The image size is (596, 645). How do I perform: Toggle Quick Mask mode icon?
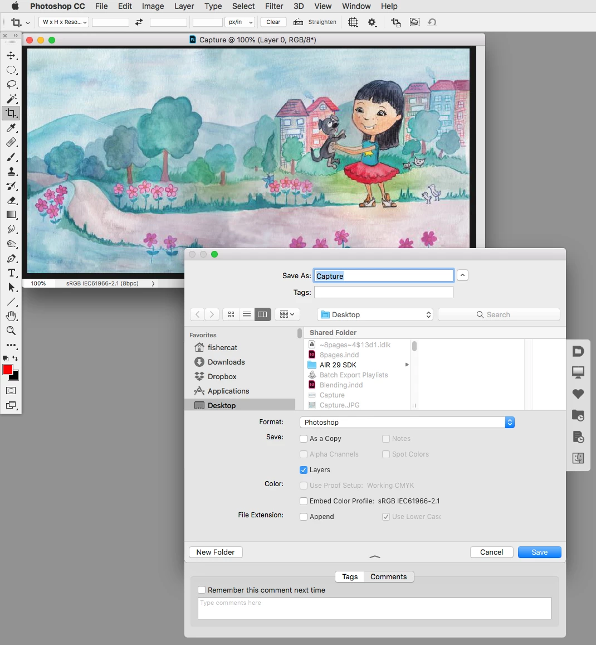pyautogui.click(x=11, y=390)
